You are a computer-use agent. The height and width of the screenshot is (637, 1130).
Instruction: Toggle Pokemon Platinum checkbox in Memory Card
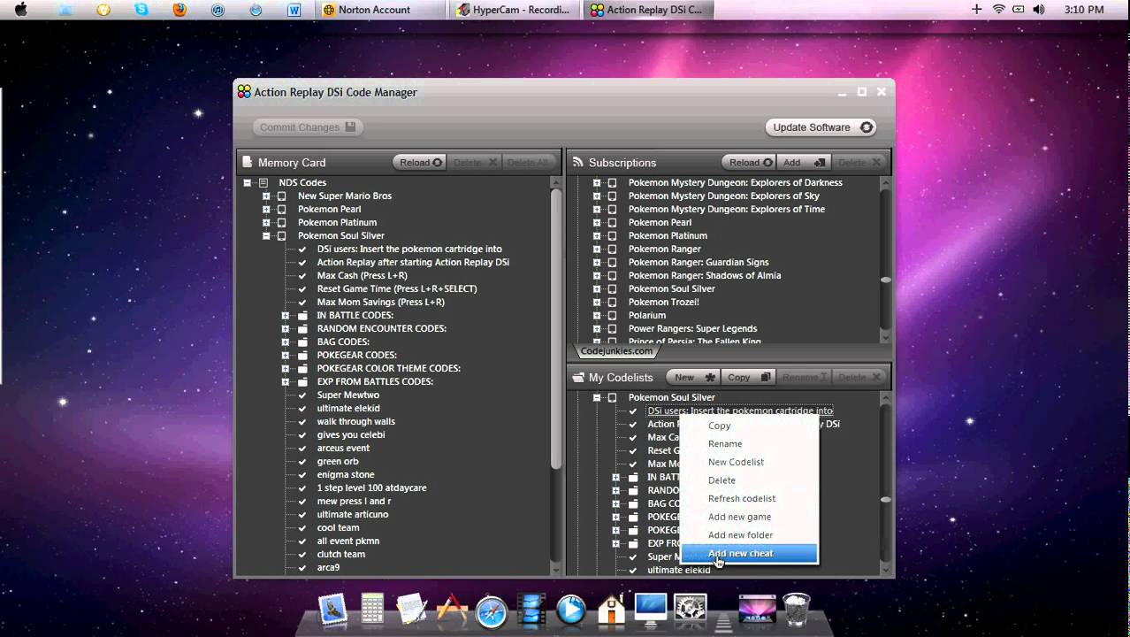point(282,223)
